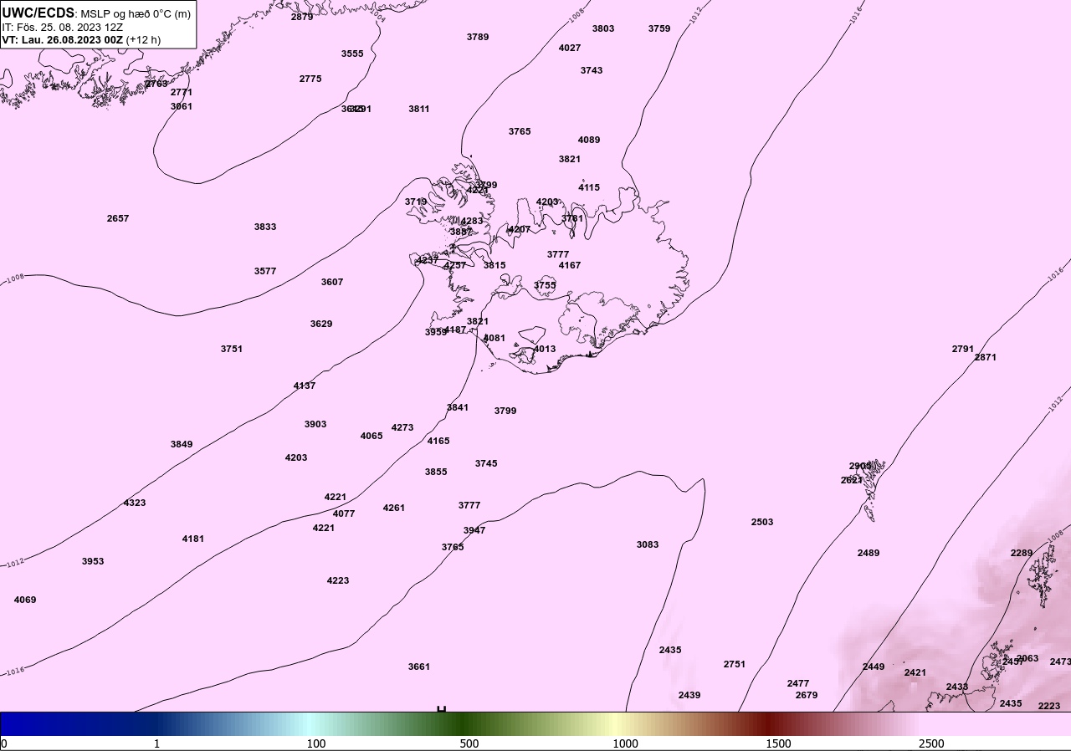Select the 4077 data point
This screenshot has width=1071, height=751.
[344, 513]
